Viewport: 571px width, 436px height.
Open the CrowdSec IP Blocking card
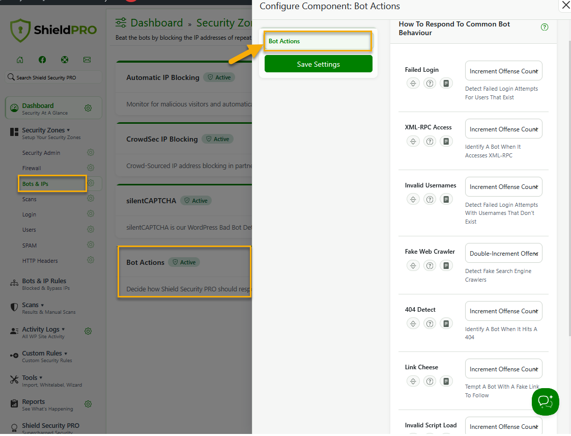[184, 149]
